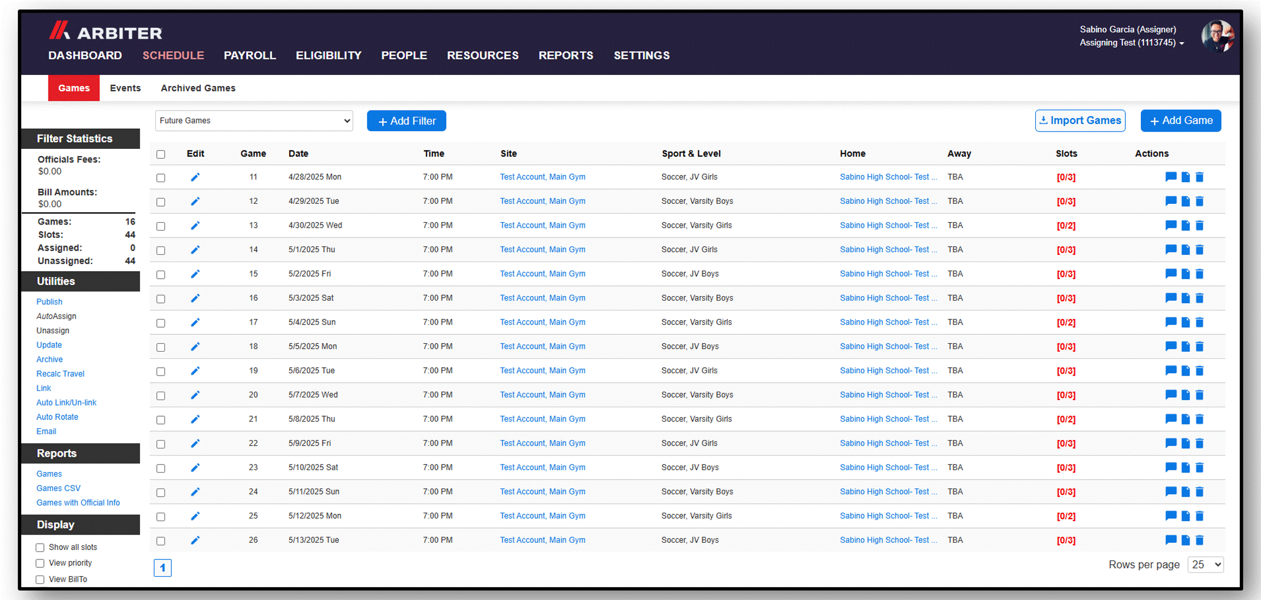Delete game 23 with the trash icon
1261x600 pixels.
tap(1200, 468)
